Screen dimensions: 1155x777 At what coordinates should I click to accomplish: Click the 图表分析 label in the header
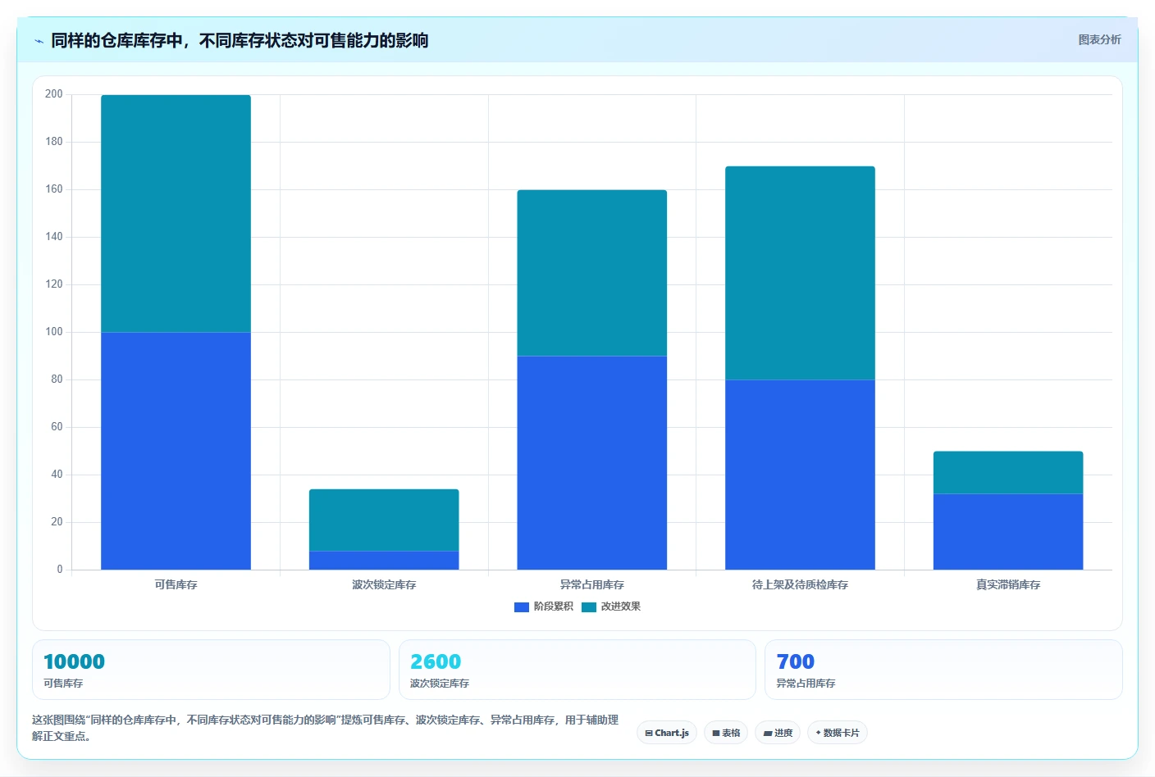(1099, 39)
